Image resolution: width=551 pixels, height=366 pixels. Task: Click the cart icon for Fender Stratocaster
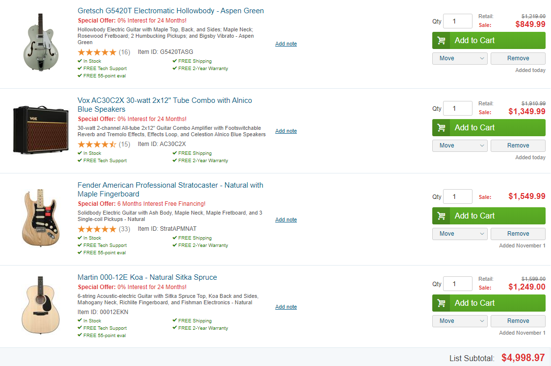click(442, 216)
